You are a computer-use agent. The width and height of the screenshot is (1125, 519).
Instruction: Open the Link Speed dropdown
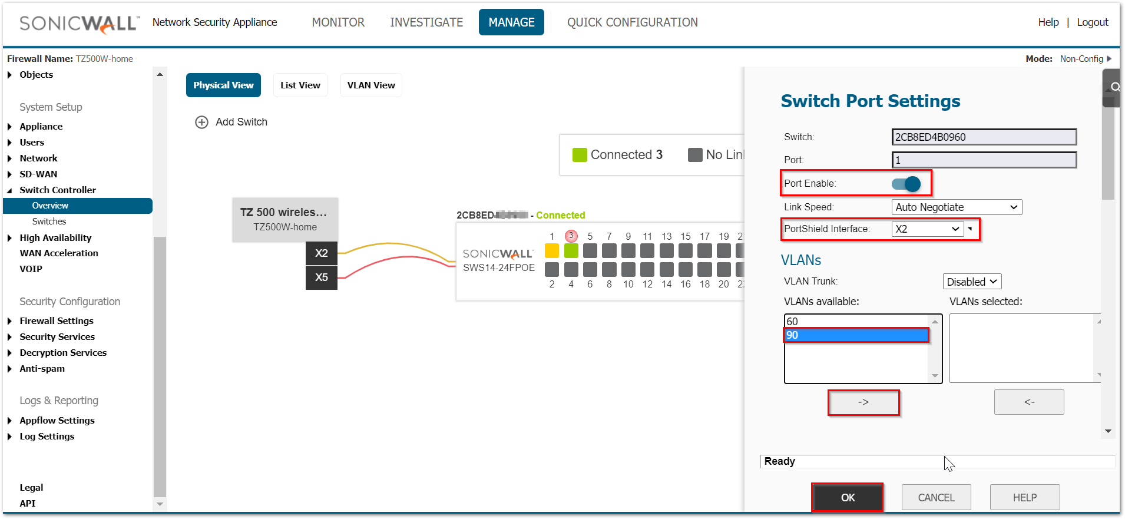click(956, 207)
